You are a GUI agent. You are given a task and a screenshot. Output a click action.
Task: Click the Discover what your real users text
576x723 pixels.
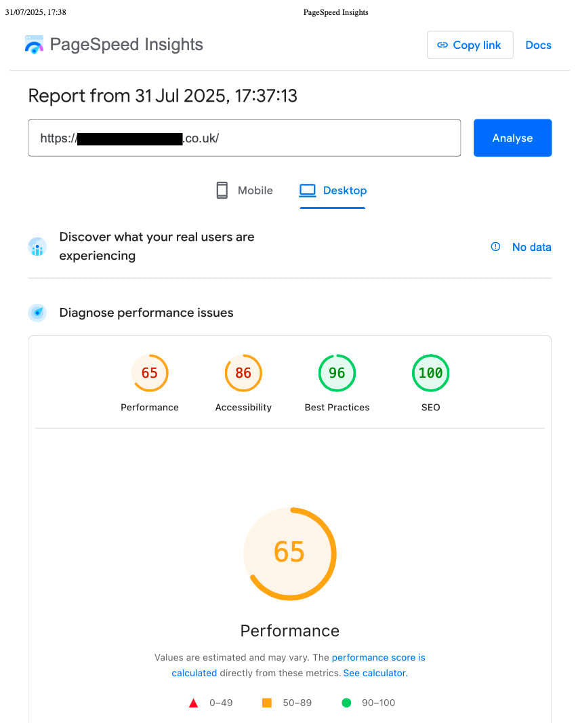pos(157,246)
